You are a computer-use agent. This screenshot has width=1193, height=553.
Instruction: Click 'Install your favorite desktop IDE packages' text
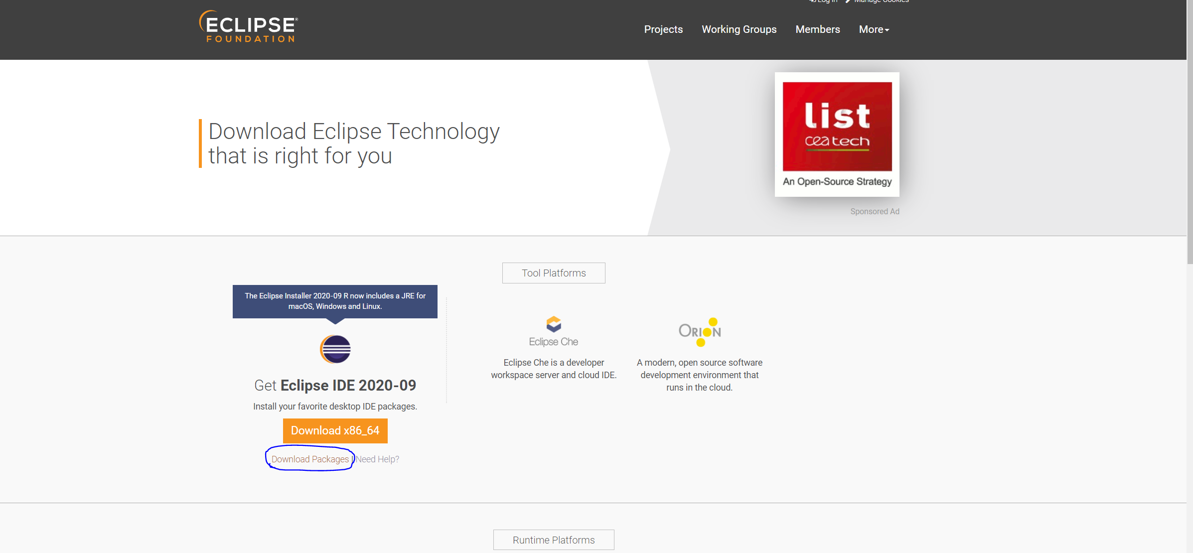[x=335, y=407]
